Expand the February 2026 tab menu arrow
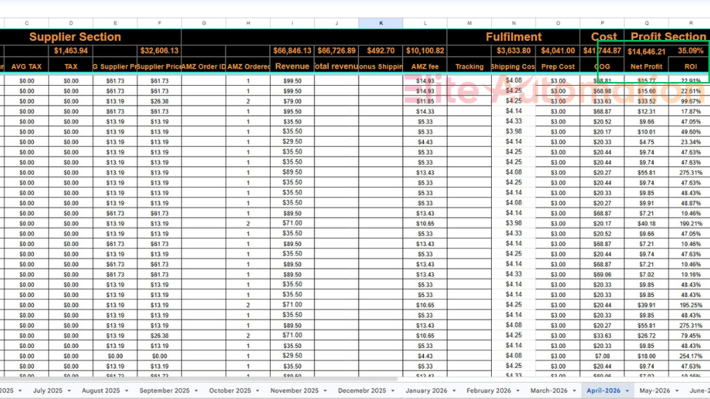The width and height of the screenshot is (710, 399). (x=518, y=391)
